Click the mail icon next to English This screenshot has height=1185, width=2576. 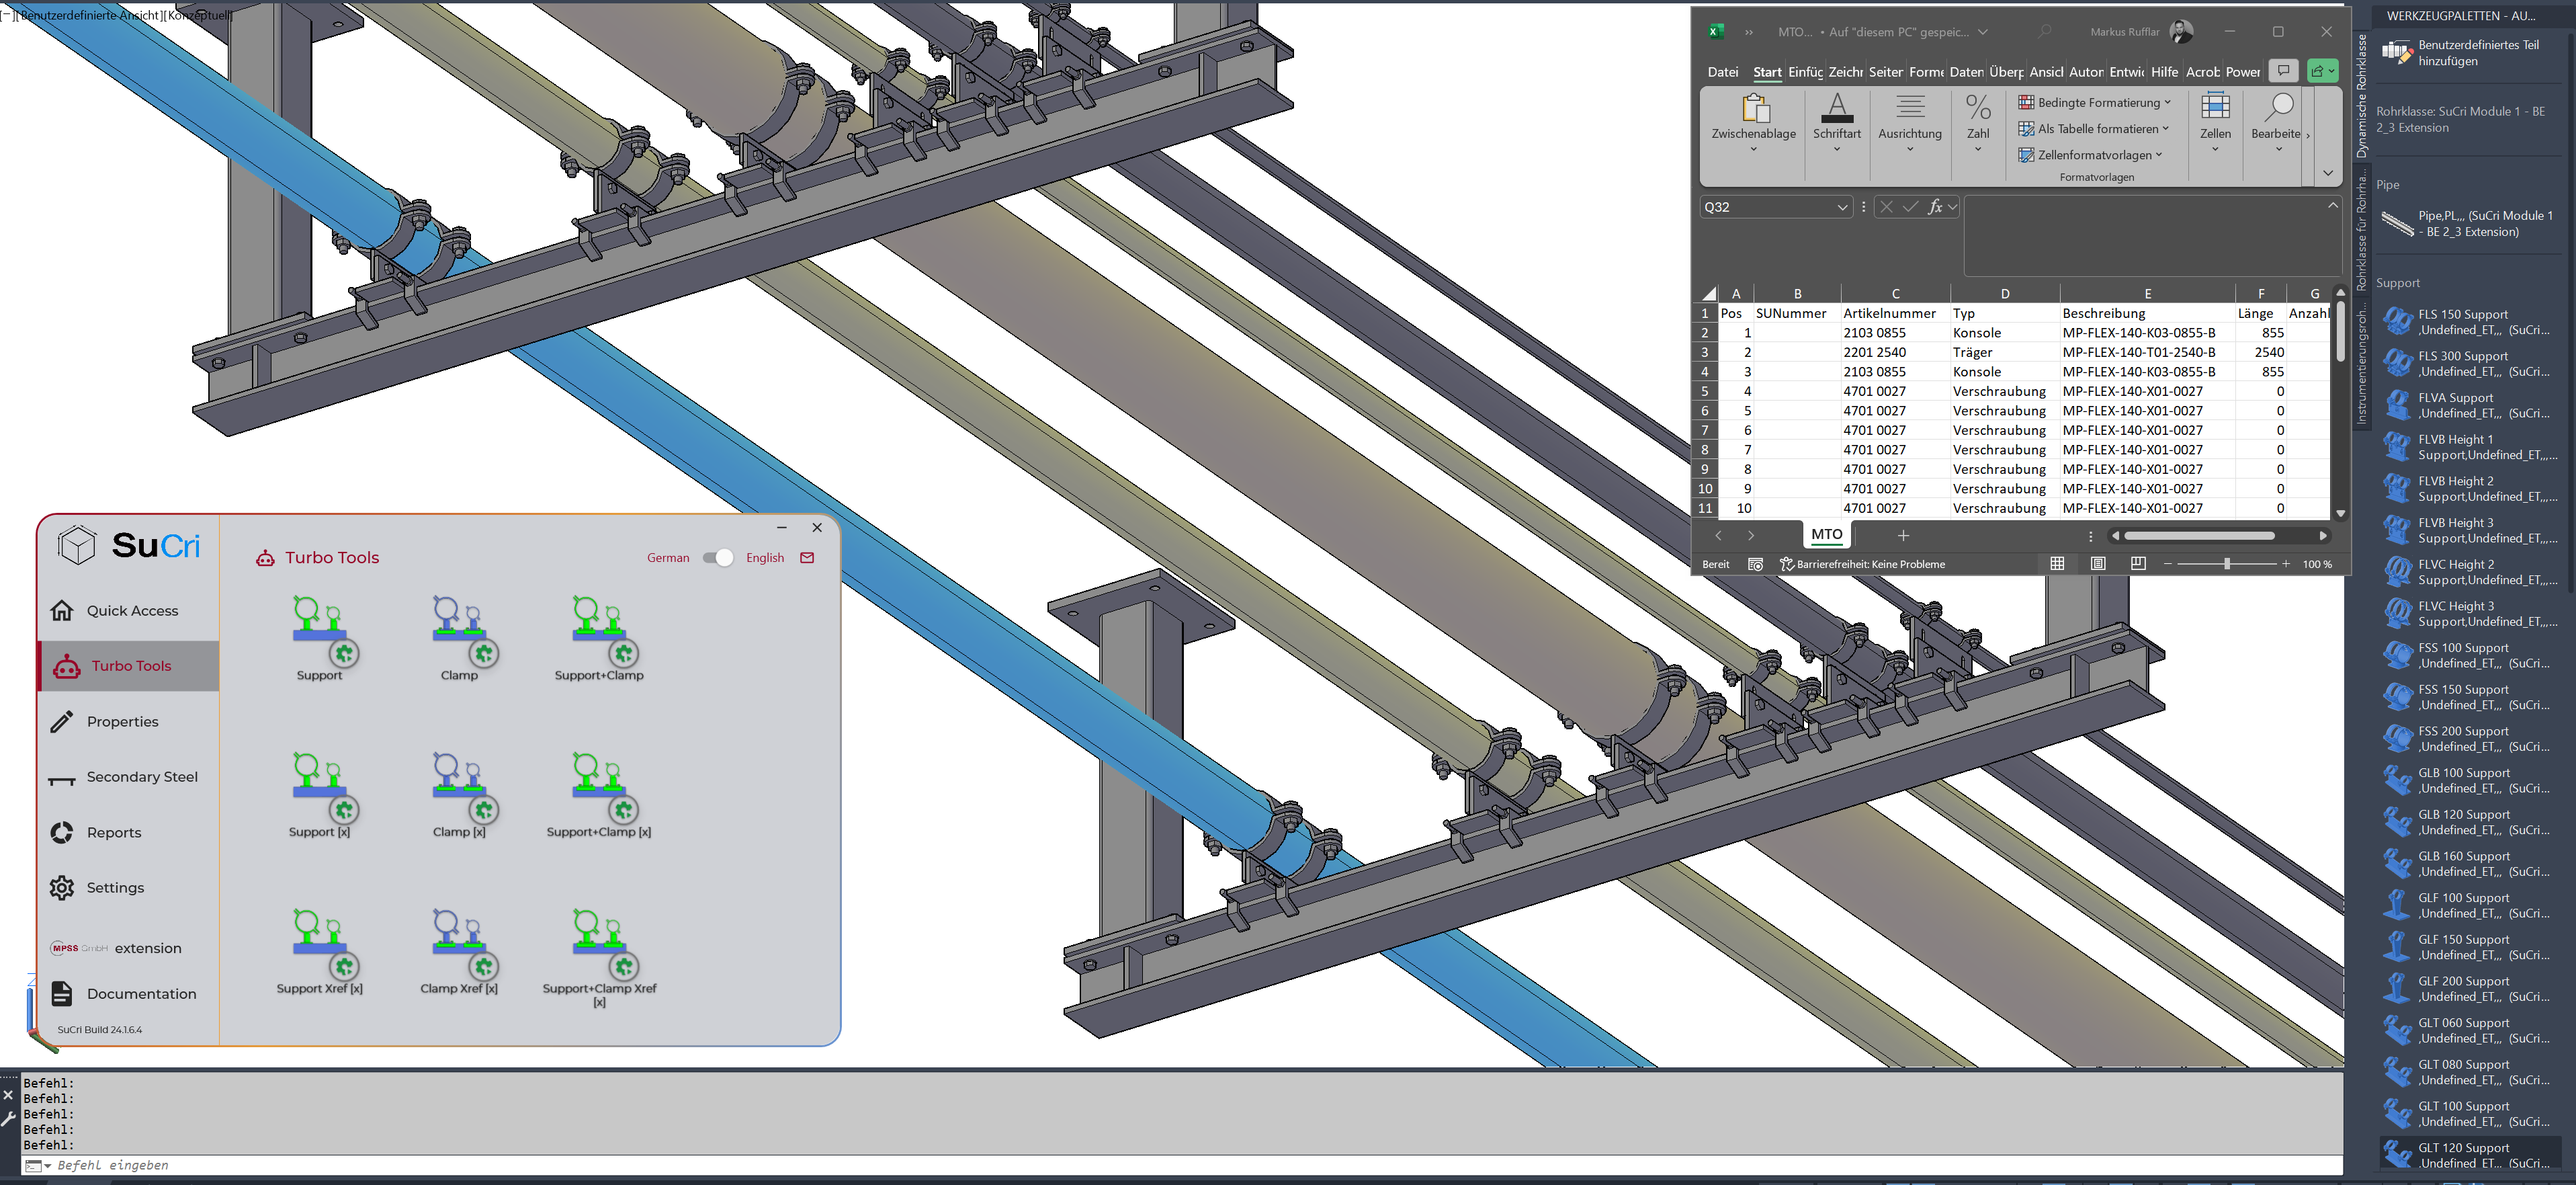click(807, 558)
